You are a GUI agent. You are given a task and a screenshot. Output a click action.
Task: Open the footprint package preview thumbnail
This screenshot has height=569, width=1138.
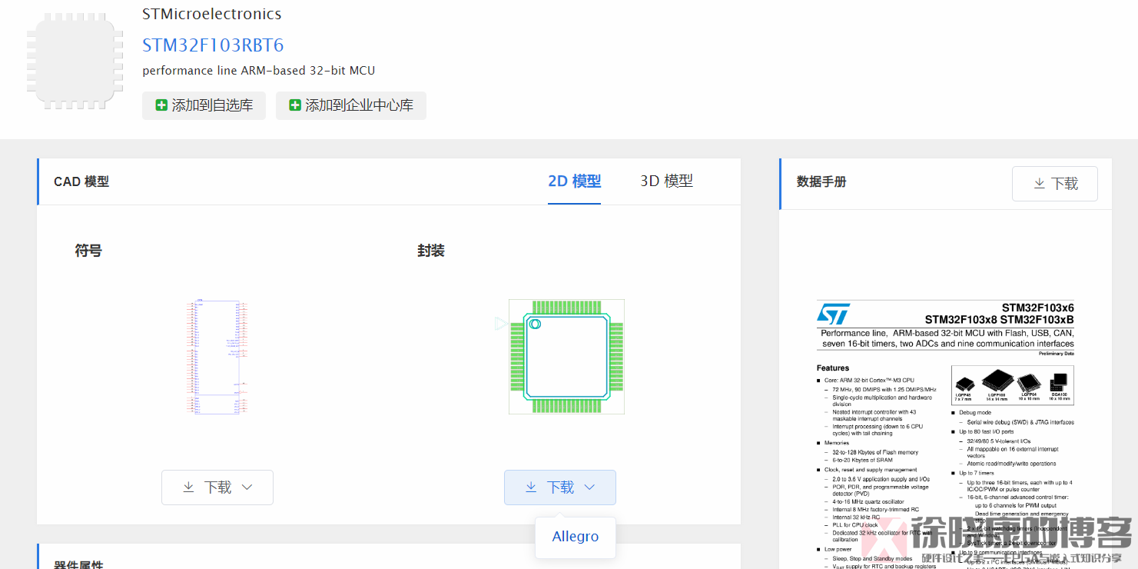(x=566, y=357)
